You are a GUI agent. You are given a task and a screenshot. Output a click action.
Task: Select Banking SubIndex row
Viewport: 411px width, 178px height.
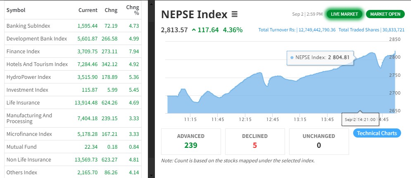point(28,26)
